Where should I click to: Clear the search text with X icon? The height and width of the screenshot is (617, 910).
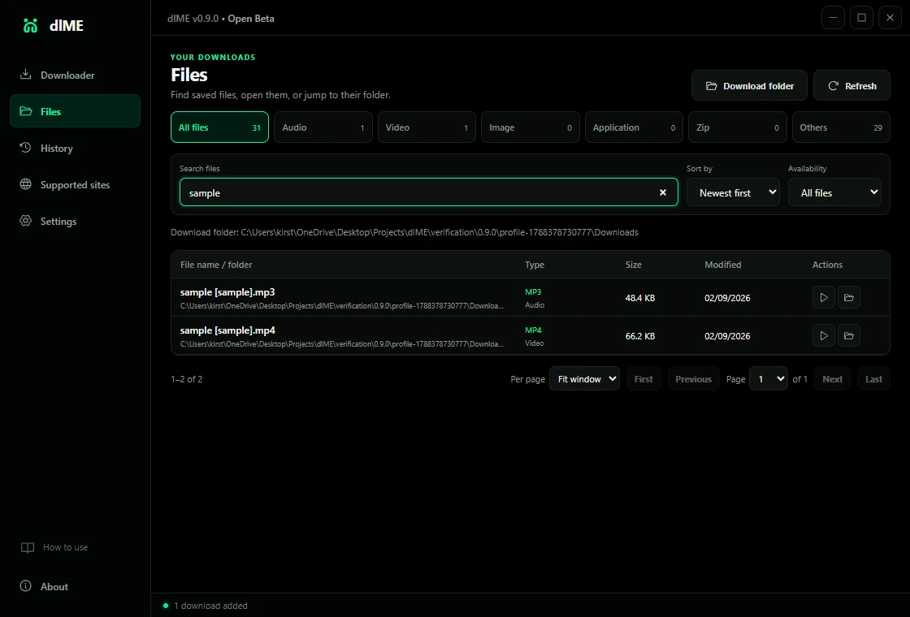coord(663,192)
